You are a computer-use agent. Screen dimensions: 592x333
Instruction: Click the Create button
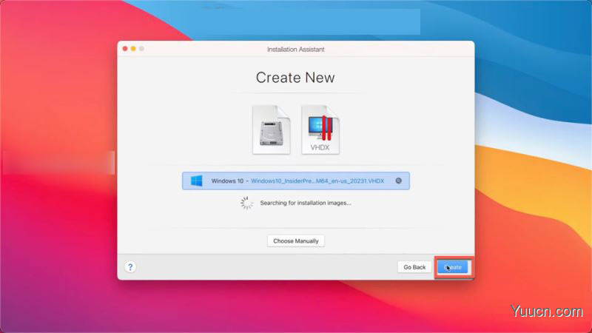(x=453, y=267)
